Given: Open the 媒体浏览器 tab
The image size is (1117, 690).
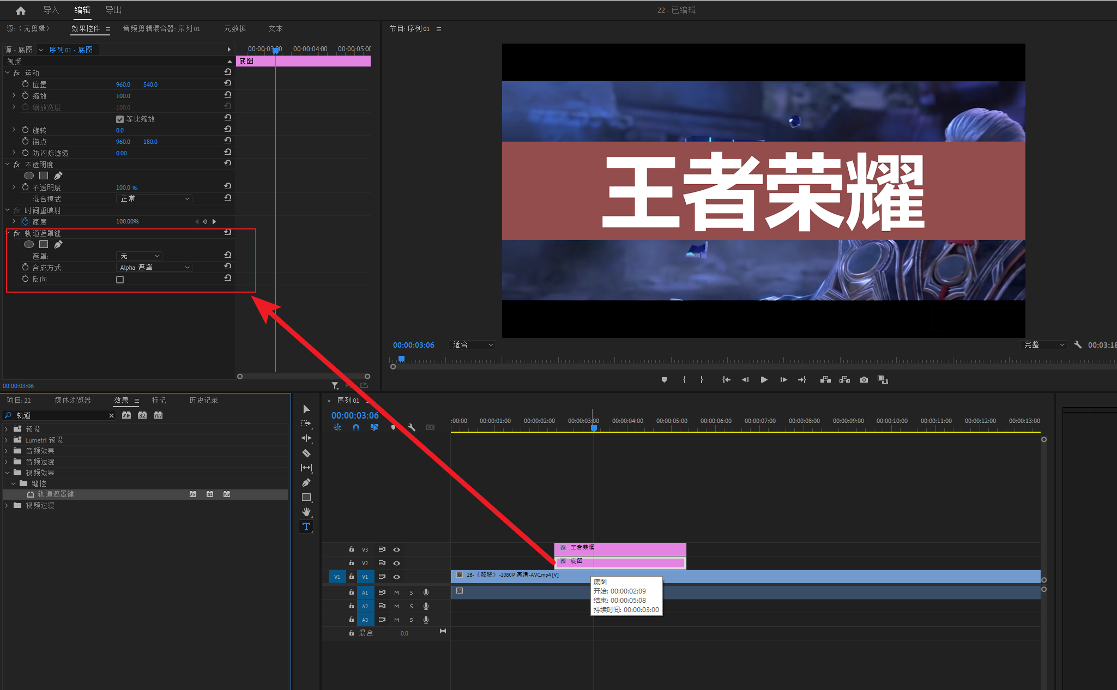Looking at the screenshot, I should [73, 400].
